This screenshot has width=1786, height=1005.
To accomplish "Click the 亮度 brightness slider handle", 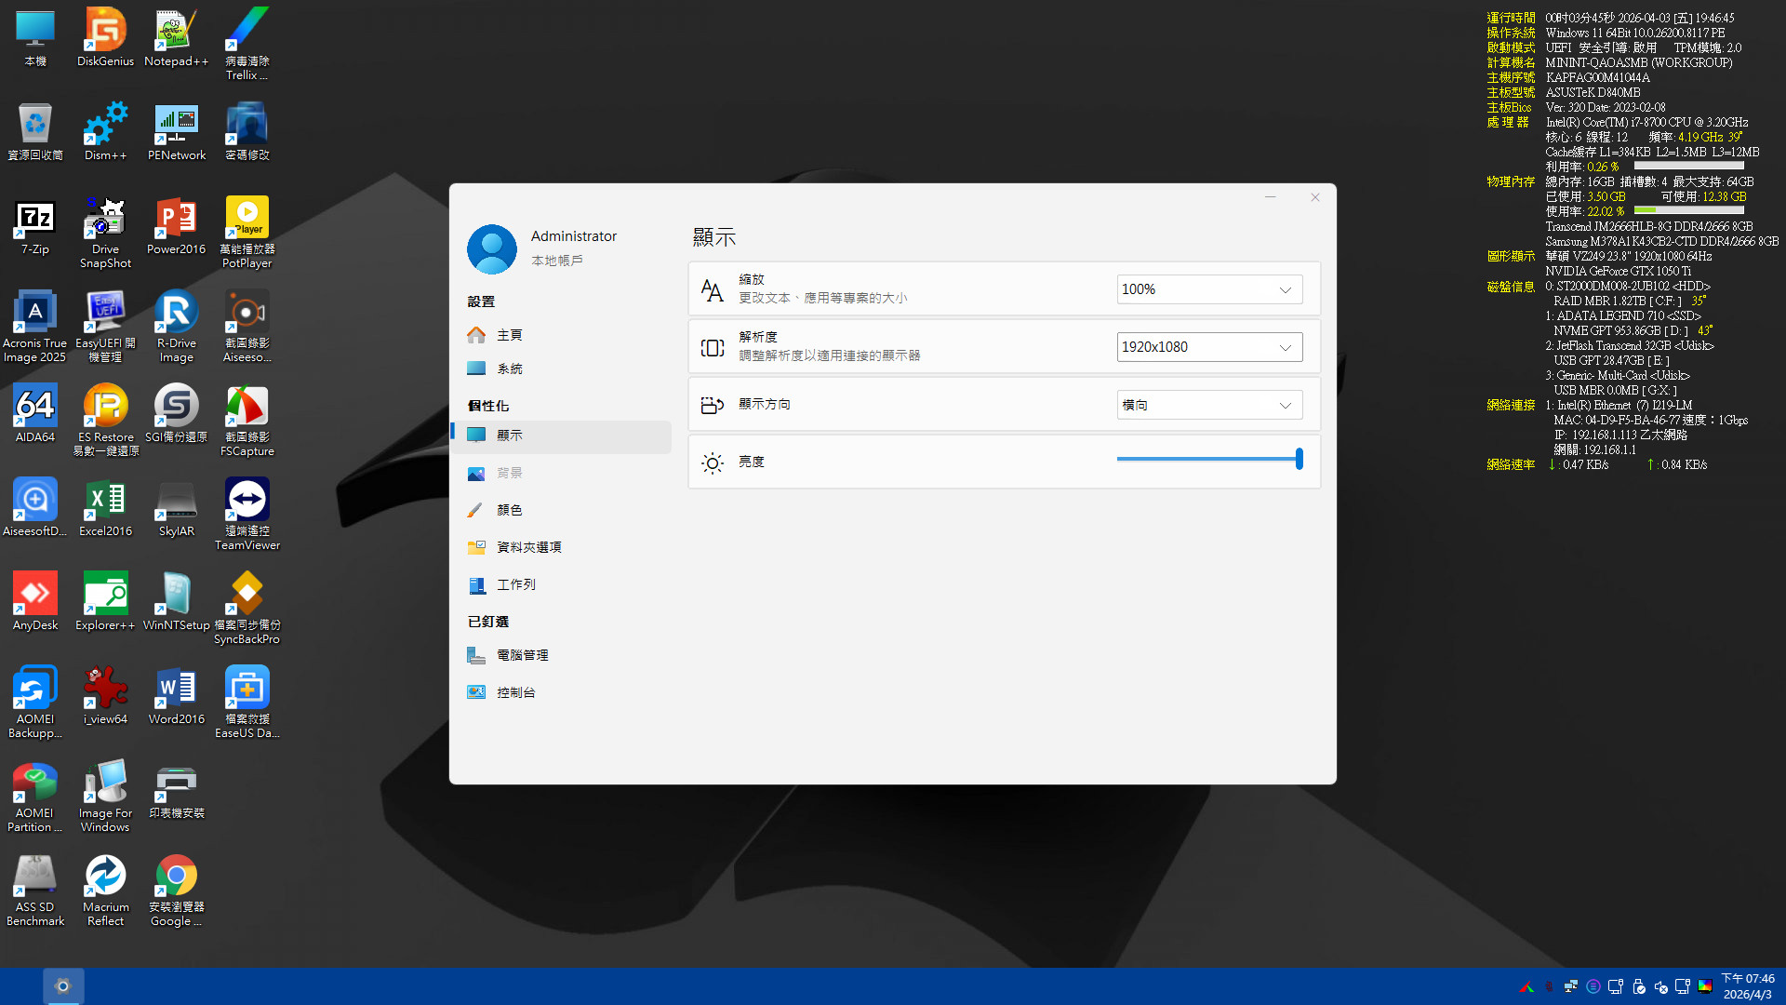I will click(1299, 459).
